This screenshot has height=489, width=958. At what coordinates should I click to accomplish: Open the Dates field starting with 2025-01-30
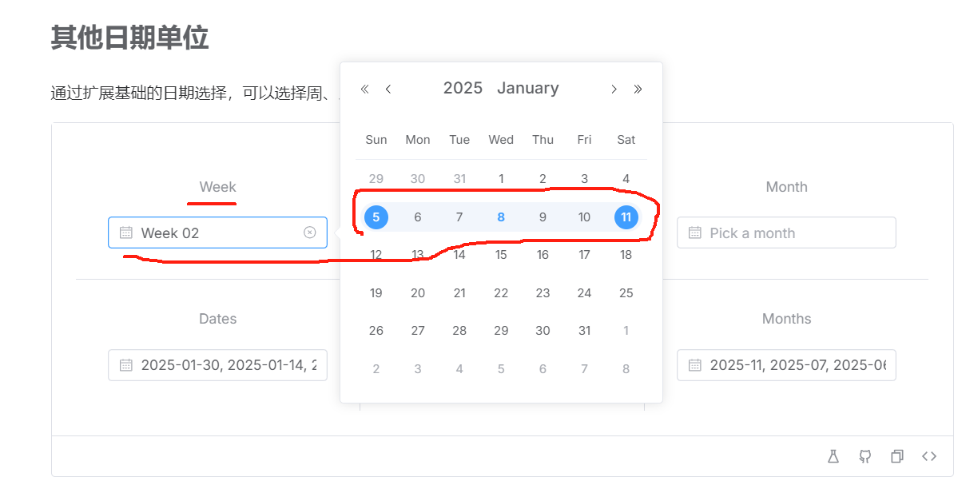tap(217, 365)
